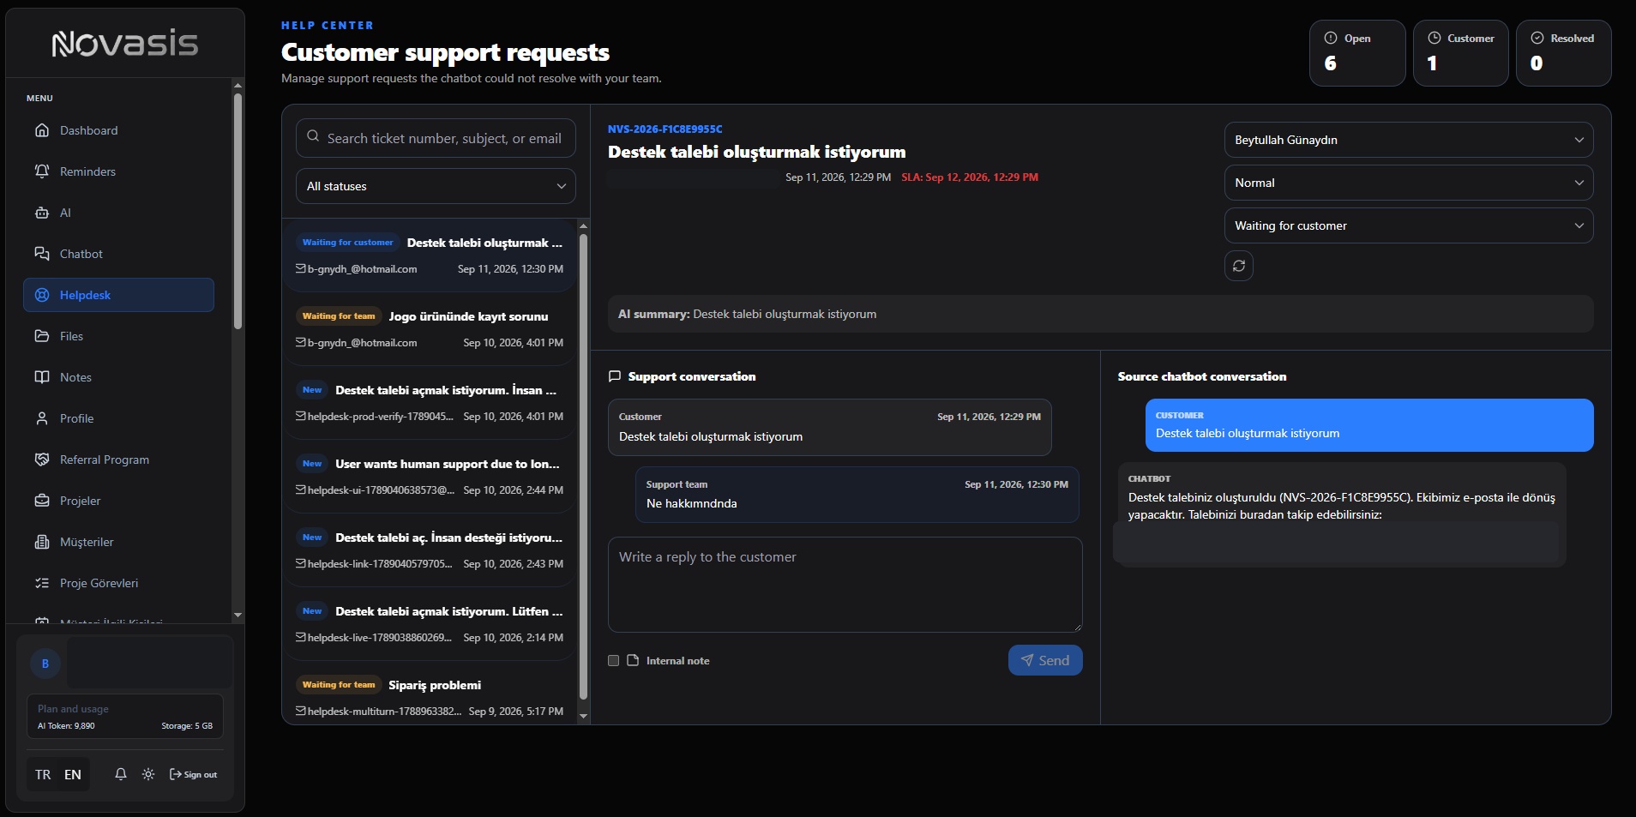This screenshot has width=1636, height=817.
Task: Open ticket User wants human support
Action: (430, 477)
